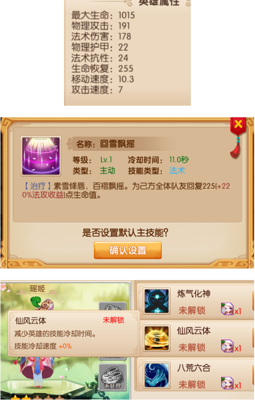Viewport: 255px width, 400px height.
Task: Click the 未解锁 status under 炼气化神
Action: [x=192, y=310]
